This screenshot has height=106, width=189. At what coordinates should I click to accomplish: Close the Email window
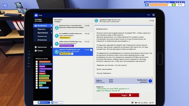[x=154, y=15]
